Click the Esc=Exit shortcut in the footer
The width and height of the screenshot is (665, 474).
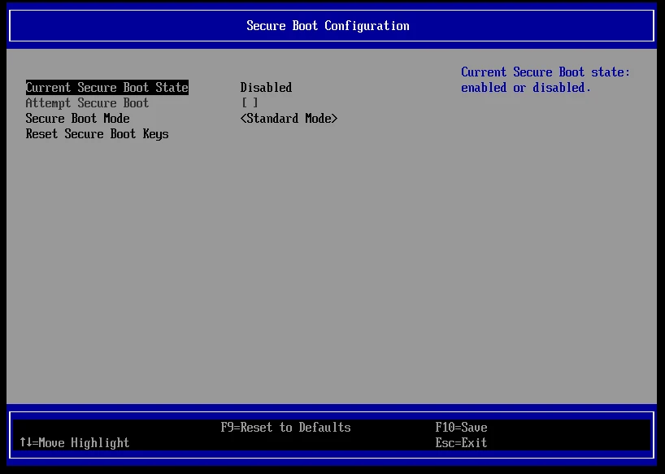tap(461, 443)
